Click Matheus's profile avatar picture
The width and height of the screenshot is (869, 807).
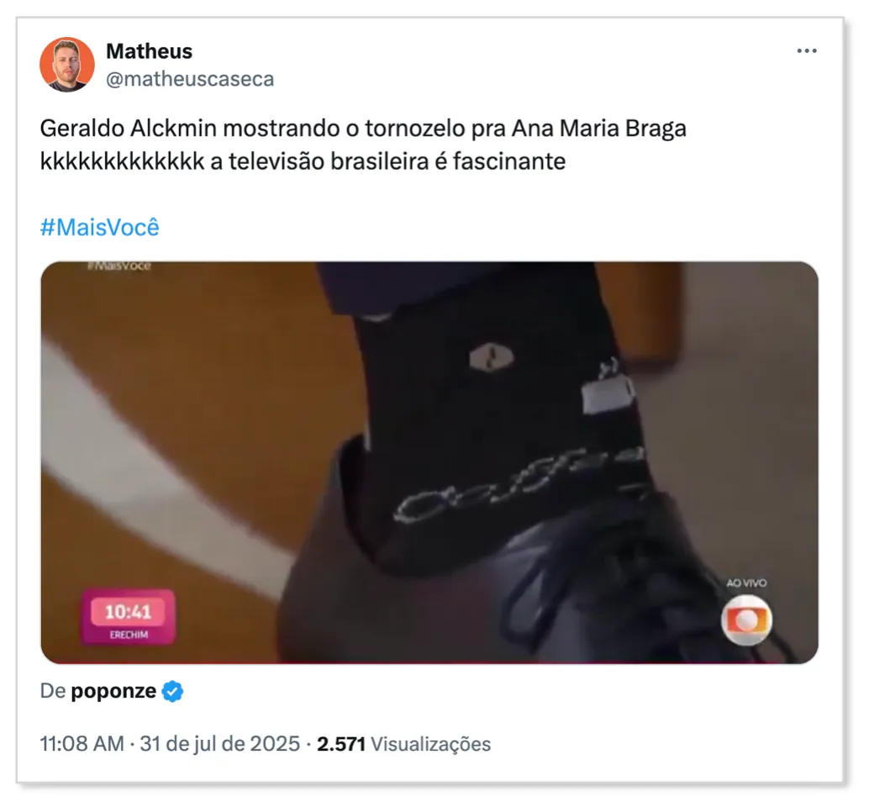pos(67,64)
